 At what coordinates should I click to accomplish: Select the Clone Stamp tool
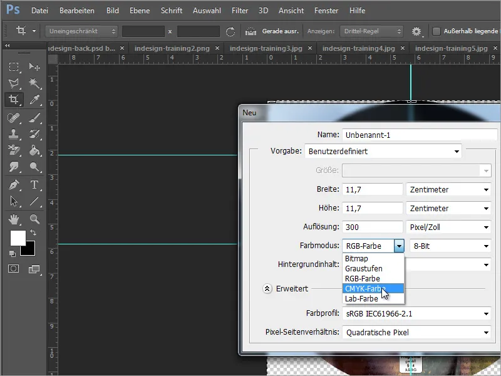tap(13, 134)
